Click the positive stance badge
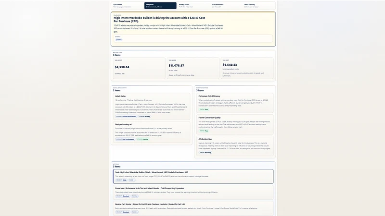The height and width of the screenshot is (216, 385). click(x=119, y=40)
